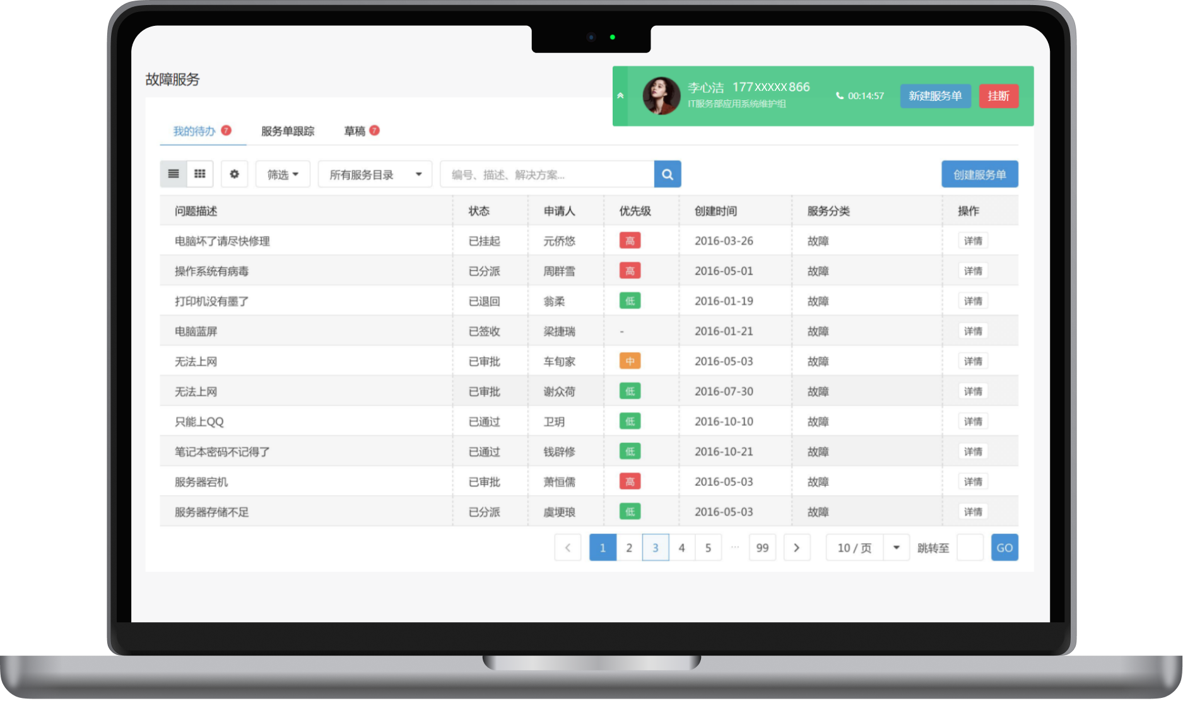Click the 跳转至 page jump input field

click(x=970, y=548)
